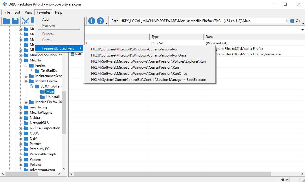Click the OK go button next to path

[295, 21]
